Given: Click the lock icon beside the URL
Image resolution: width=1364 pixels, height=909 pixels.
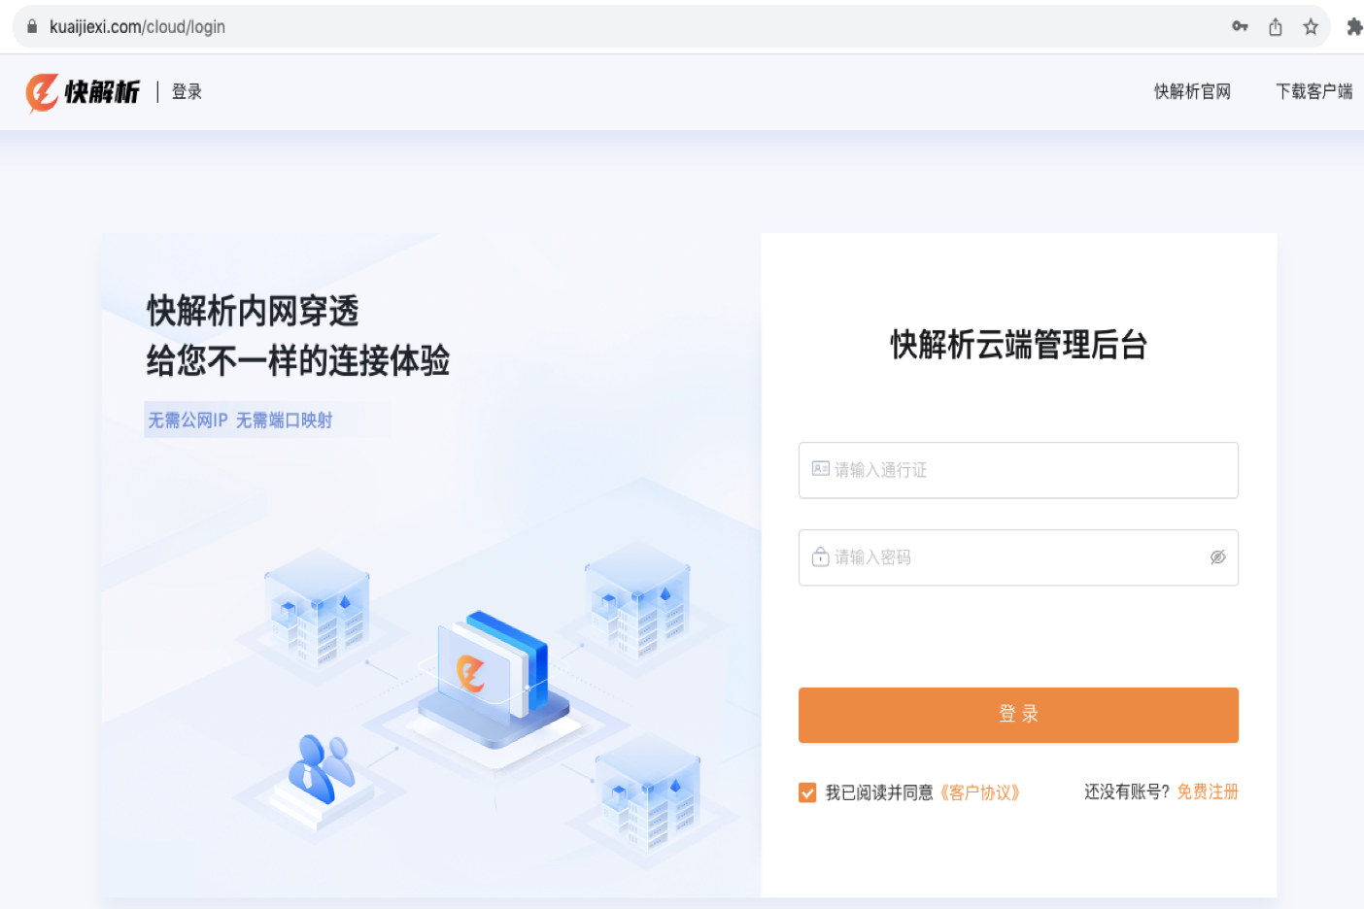Looking at the screenshot, I should [32, 26].
